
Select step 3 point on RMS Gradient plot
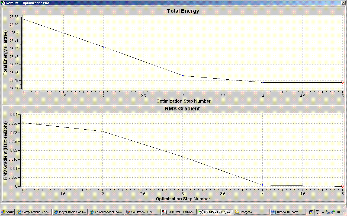(x=182, y=157)
